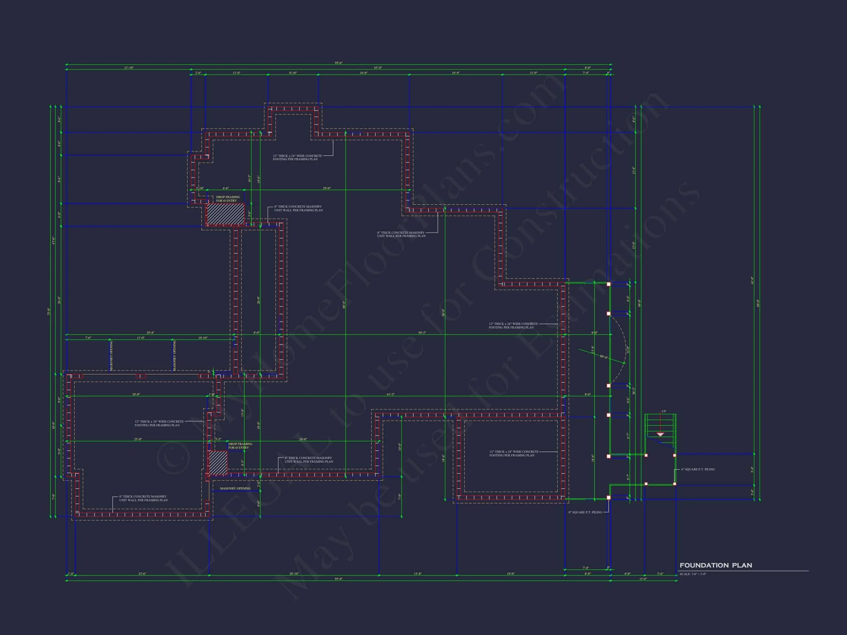Select the 61'-2" horizontal dimension text
Screen dimensions: 847x635
coord(390,394)
